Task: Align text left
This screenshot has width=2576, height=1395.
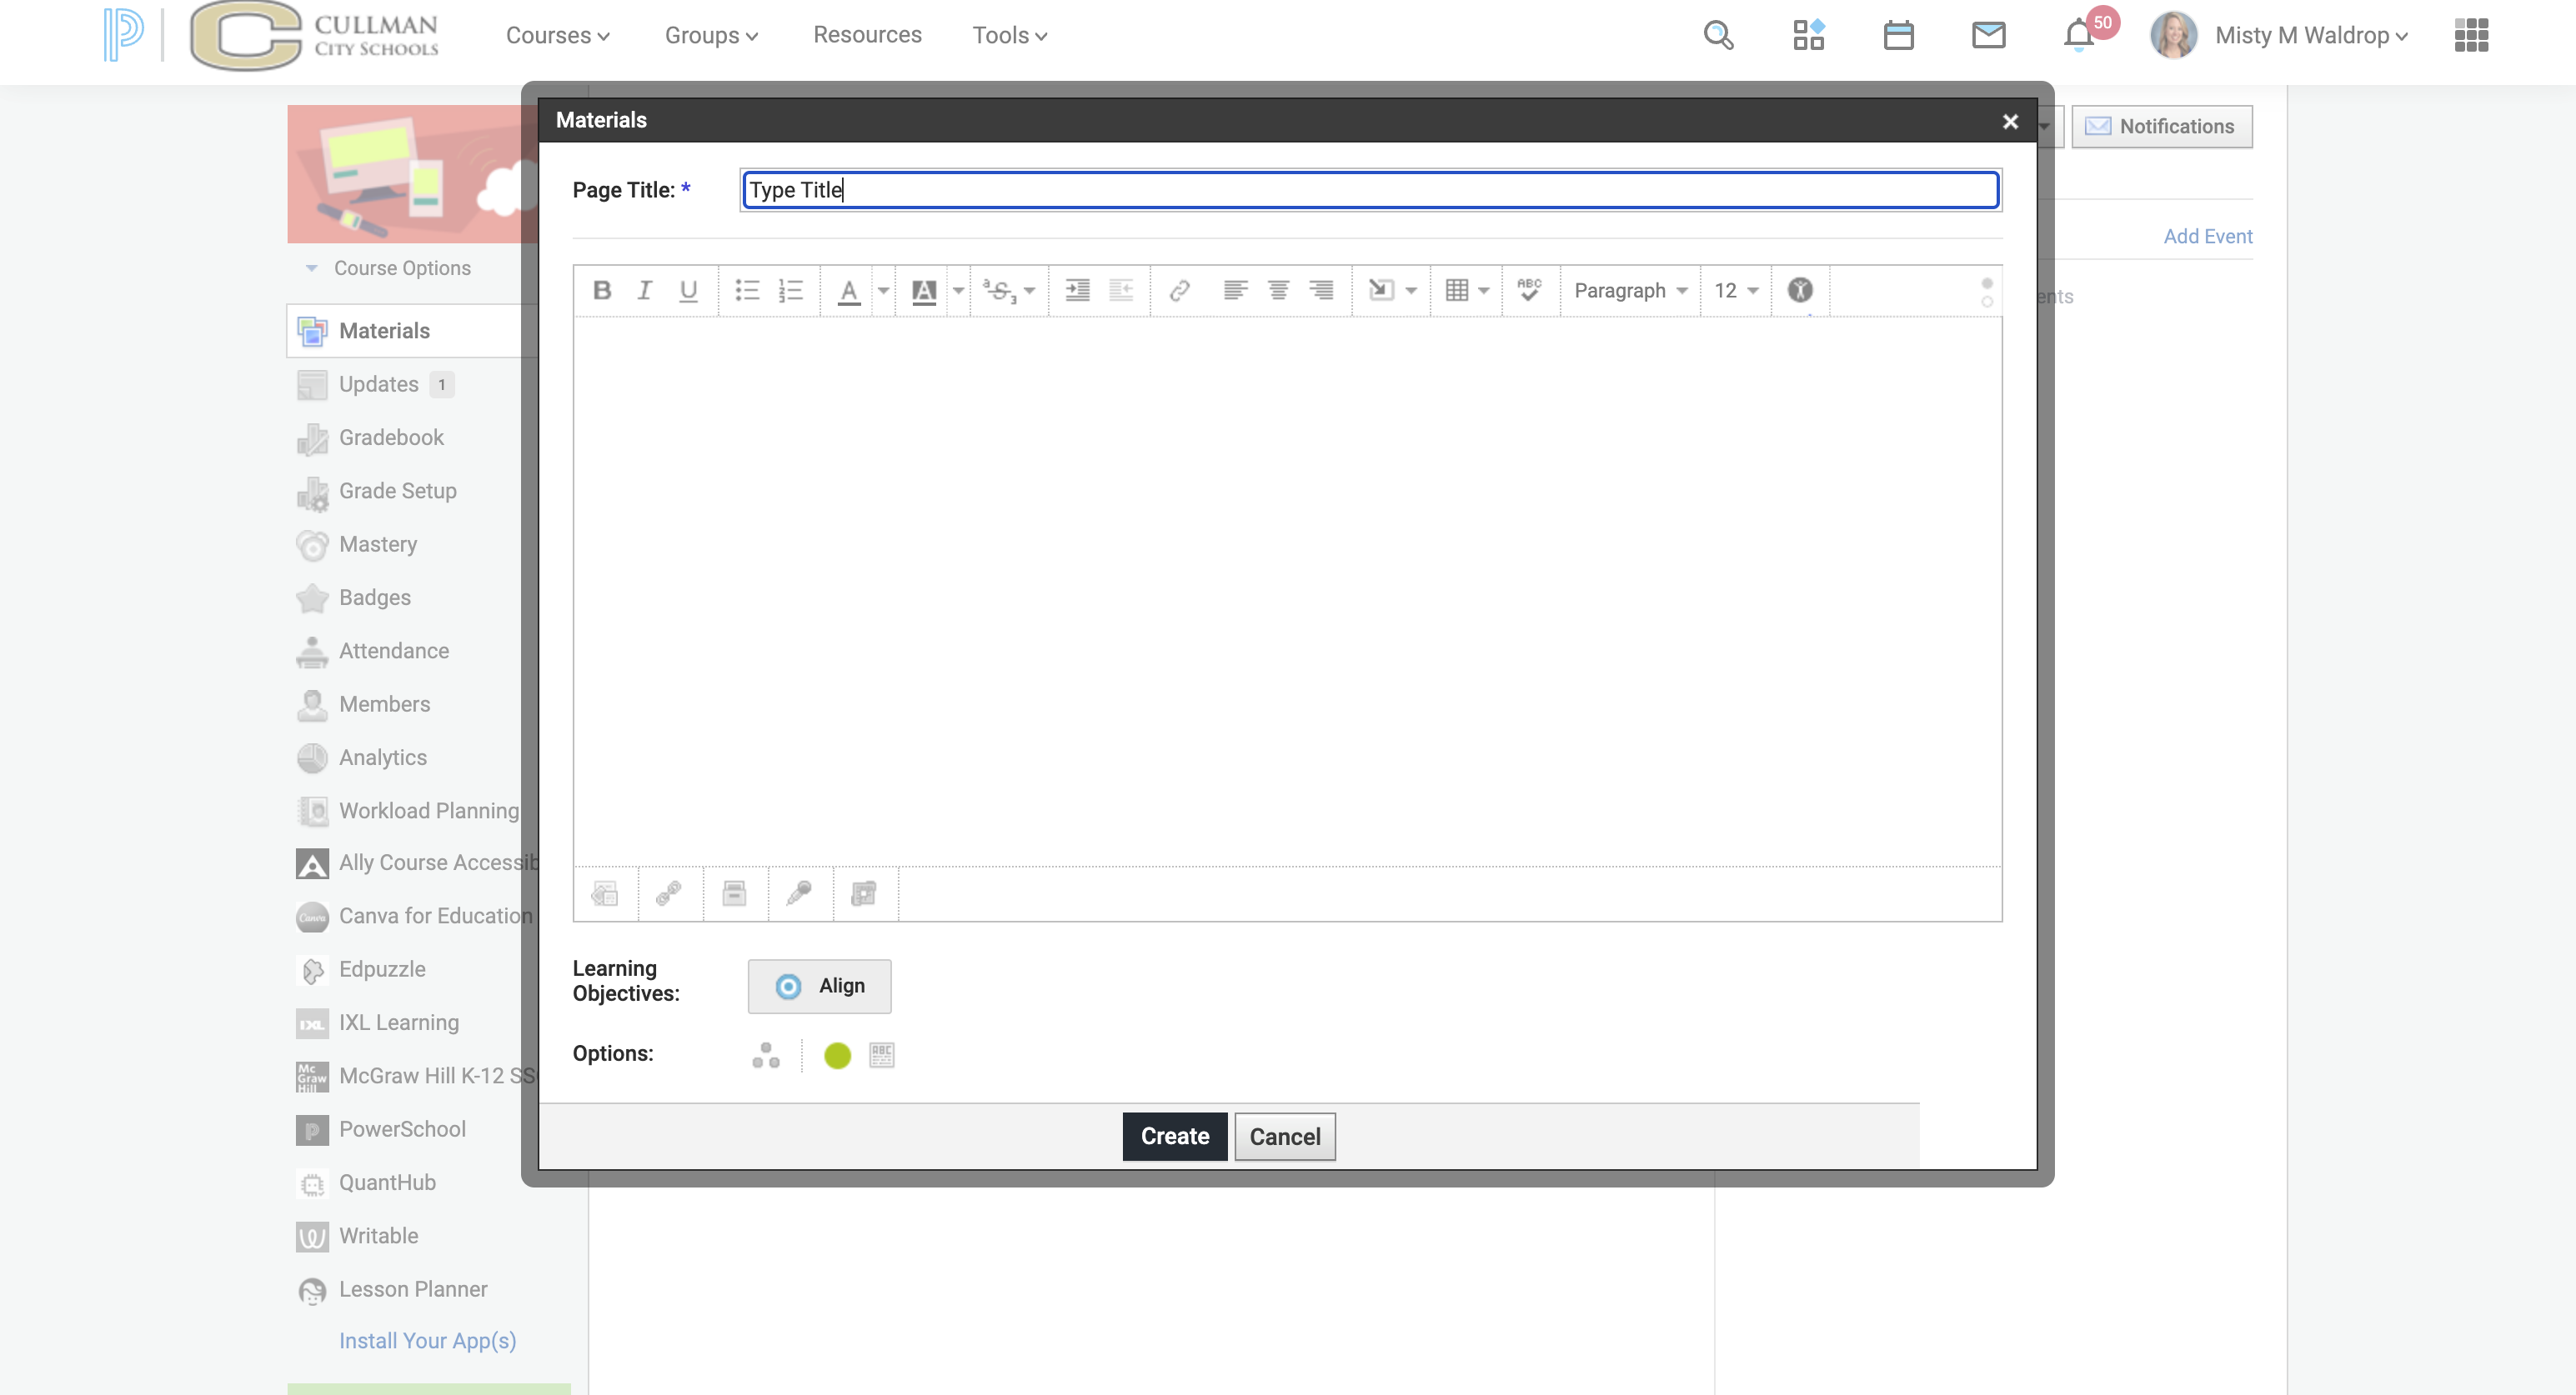Action: (1235, 291)
